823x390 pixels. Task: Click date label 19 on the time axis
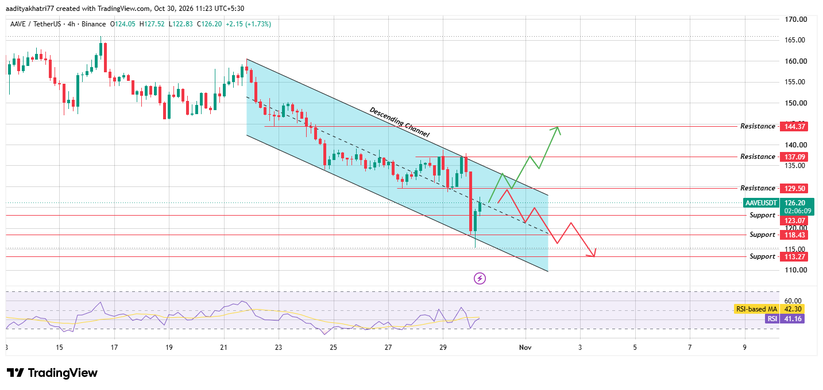pos(169,348)
